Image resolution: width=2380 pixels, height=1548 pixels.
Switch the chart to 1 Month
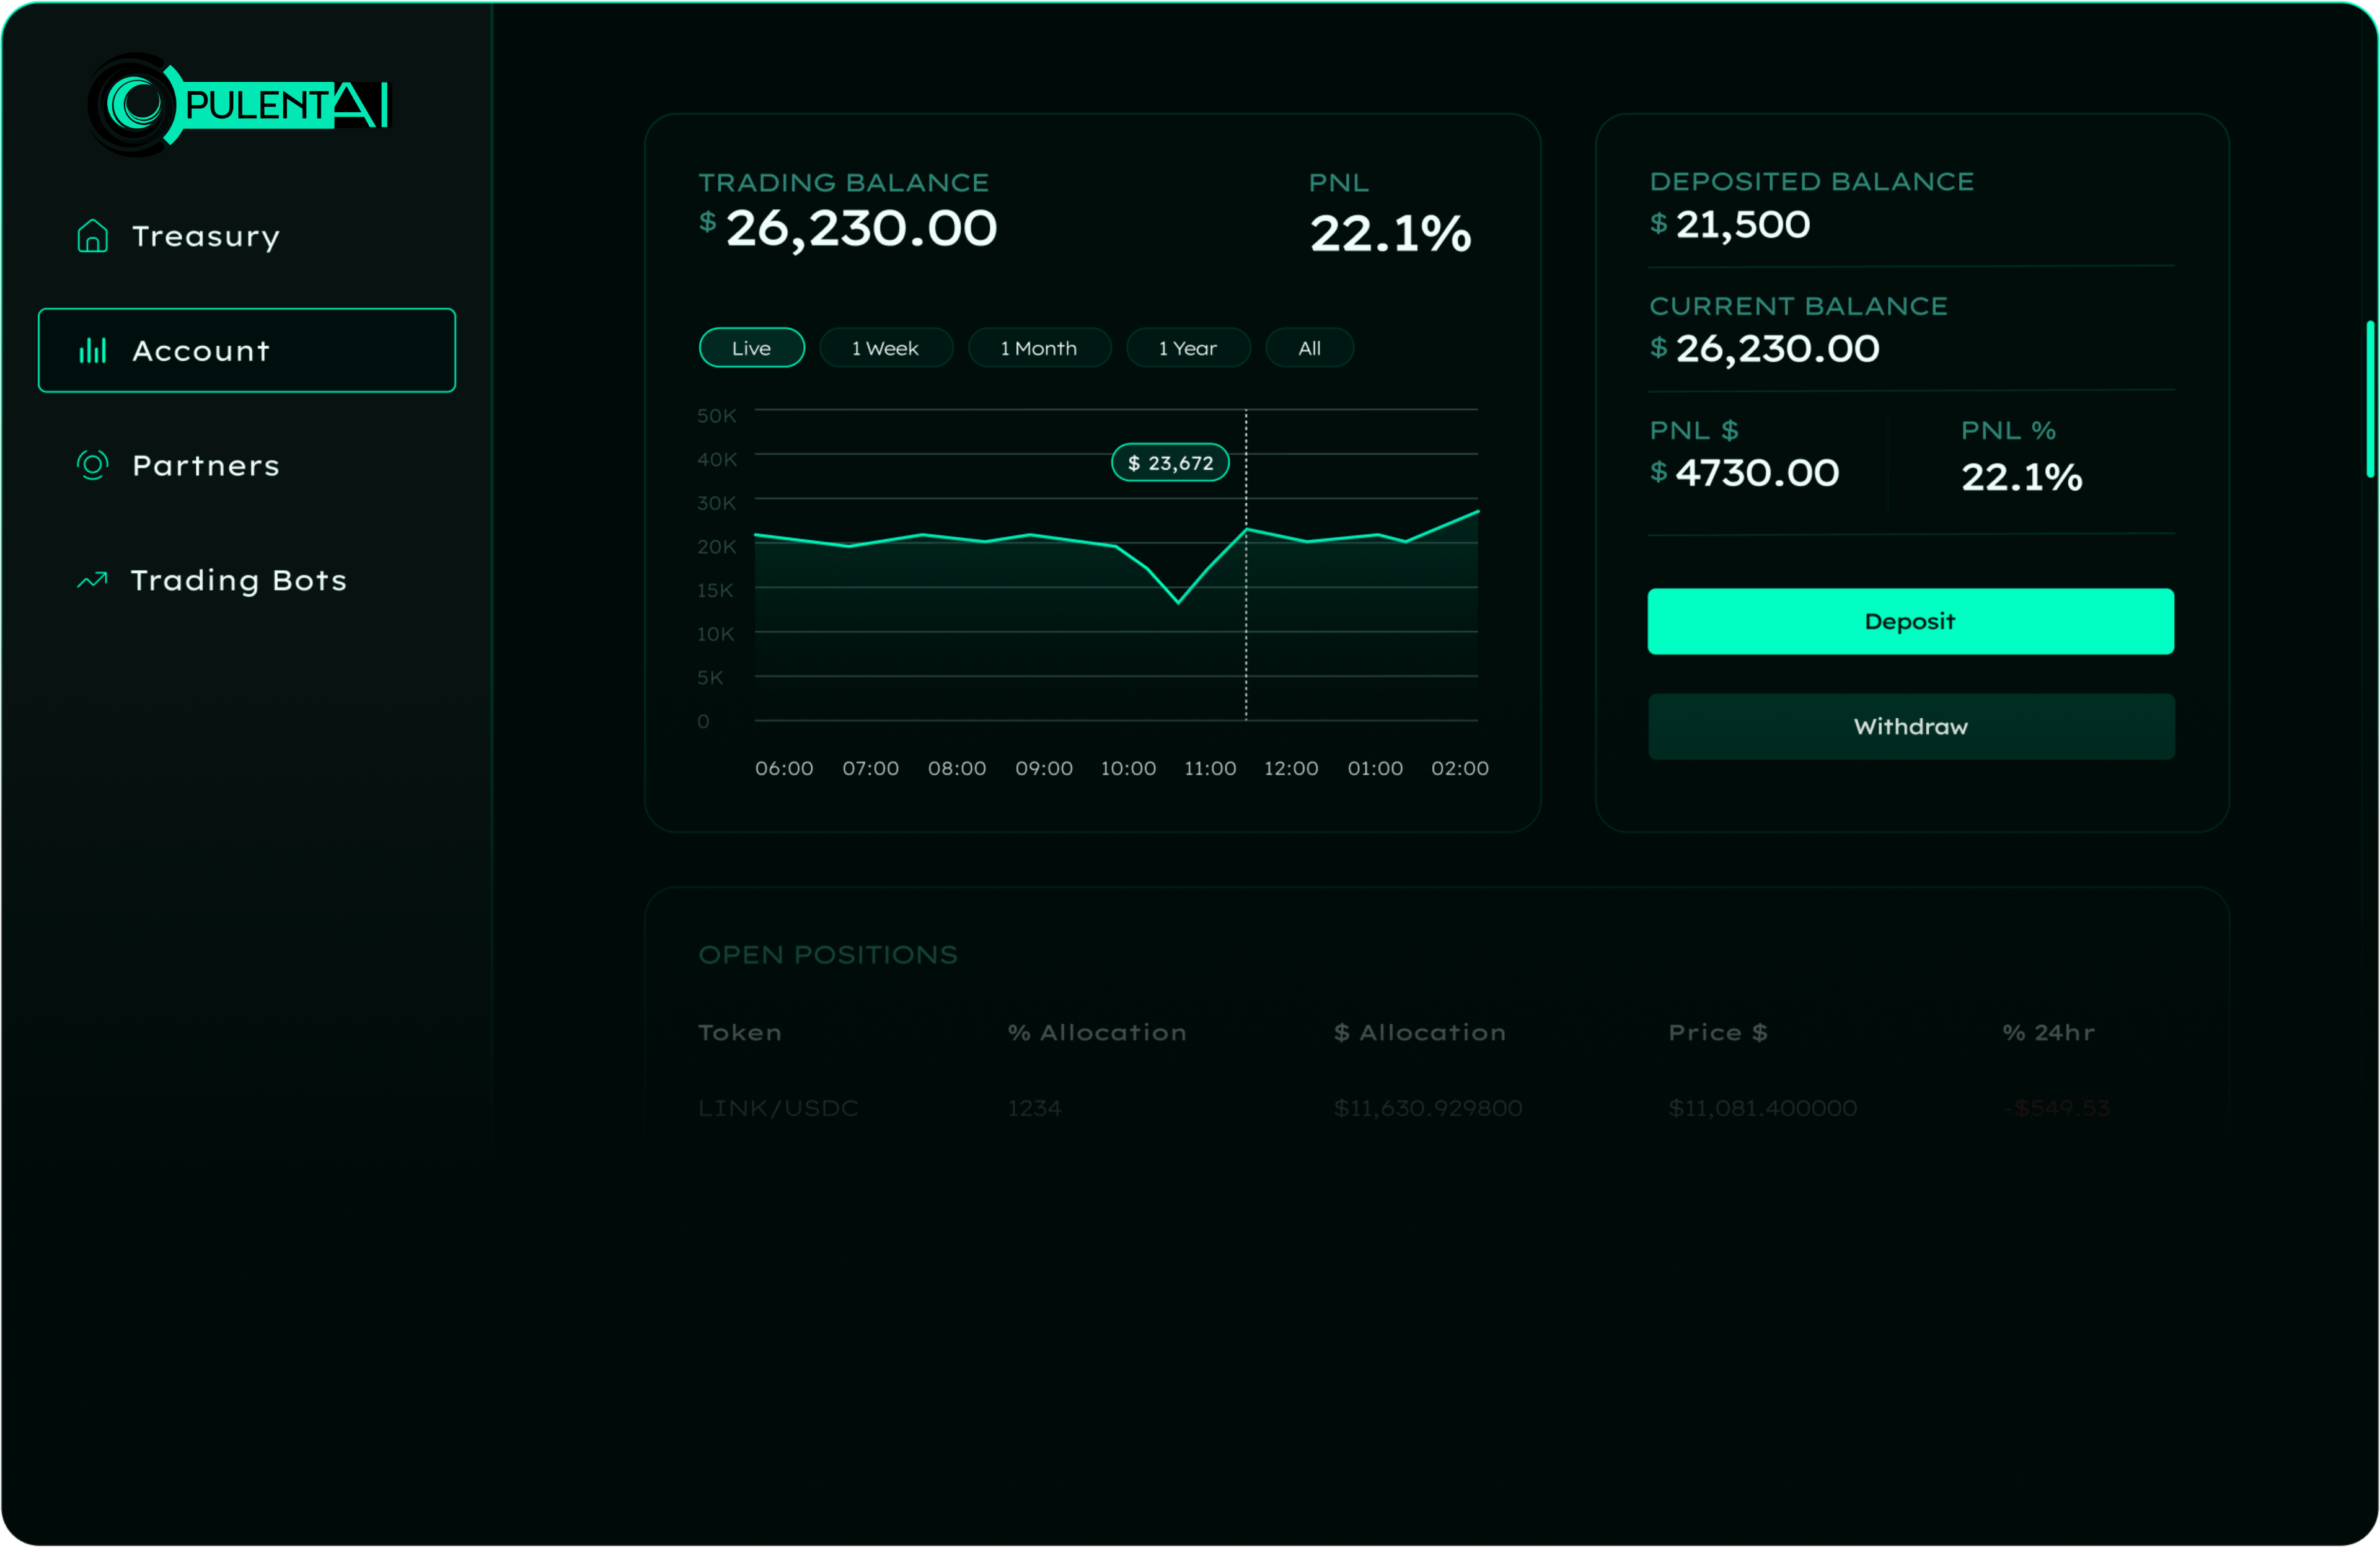click(1039, 347)
